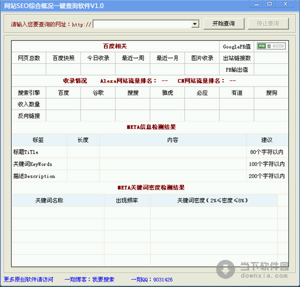Click the 内容 column header
300x287 pixels.
click(x=172, y=139)
